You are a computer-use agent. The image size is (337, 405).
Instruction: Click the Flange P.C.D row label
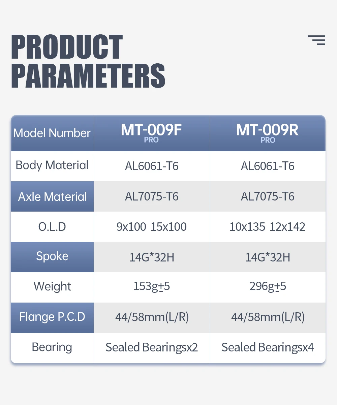point(52,317)
